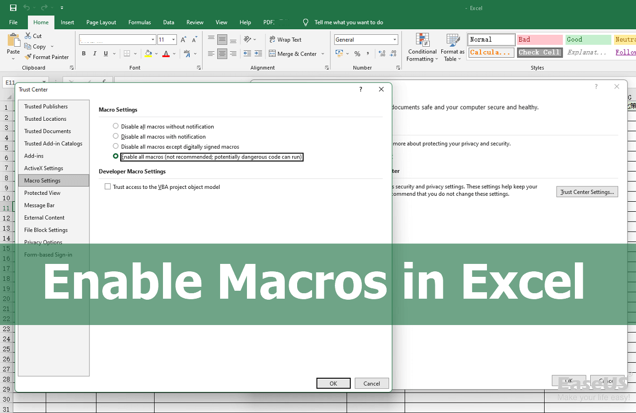
Task: Switch to the Review tab
Action: pyautogui.click(x=195, y=22)
